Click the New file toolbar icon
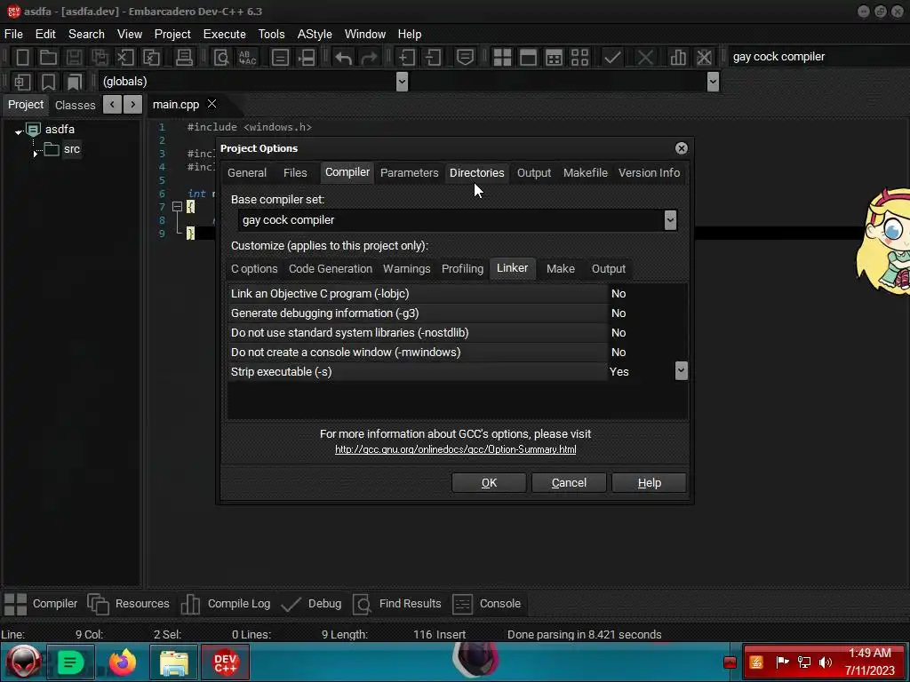Viewport: 910px width, 682px height. pyautogui.click(x=22, y=58)
